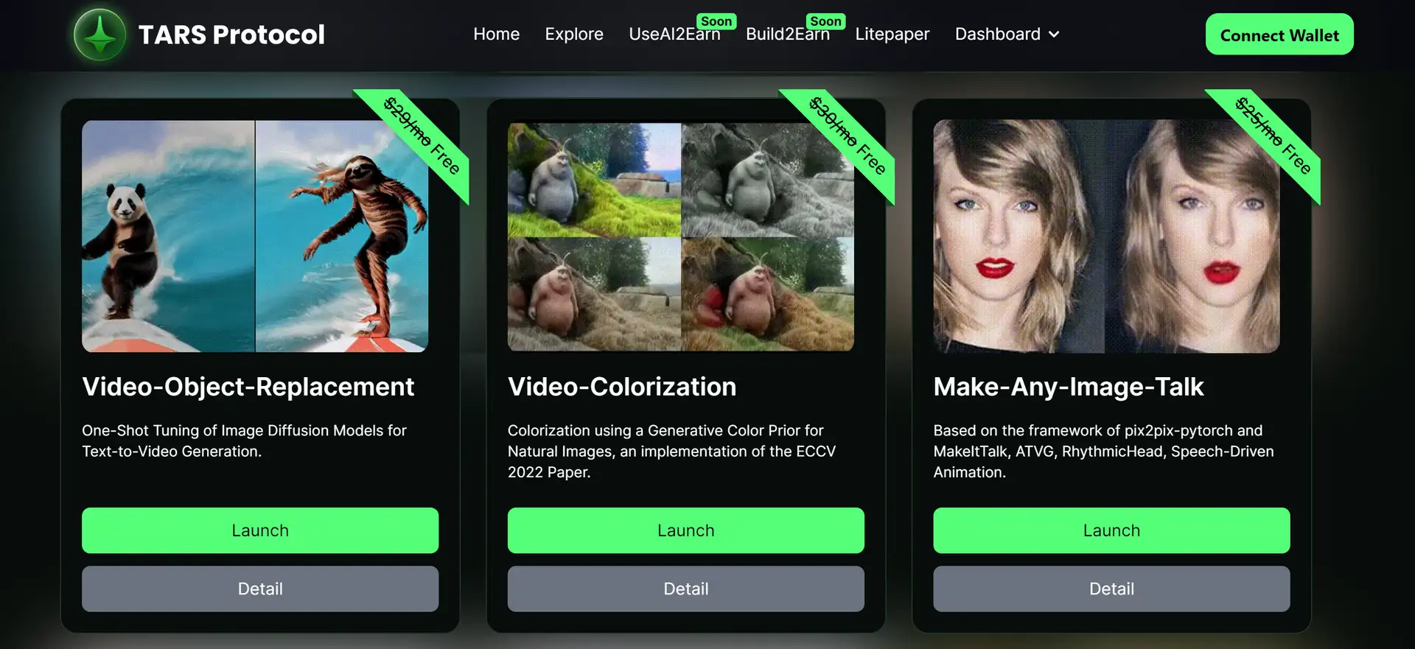Expand the Dashboard dropdown
The height and width of the screenshot is (649, 1415).
click(997, 34)
